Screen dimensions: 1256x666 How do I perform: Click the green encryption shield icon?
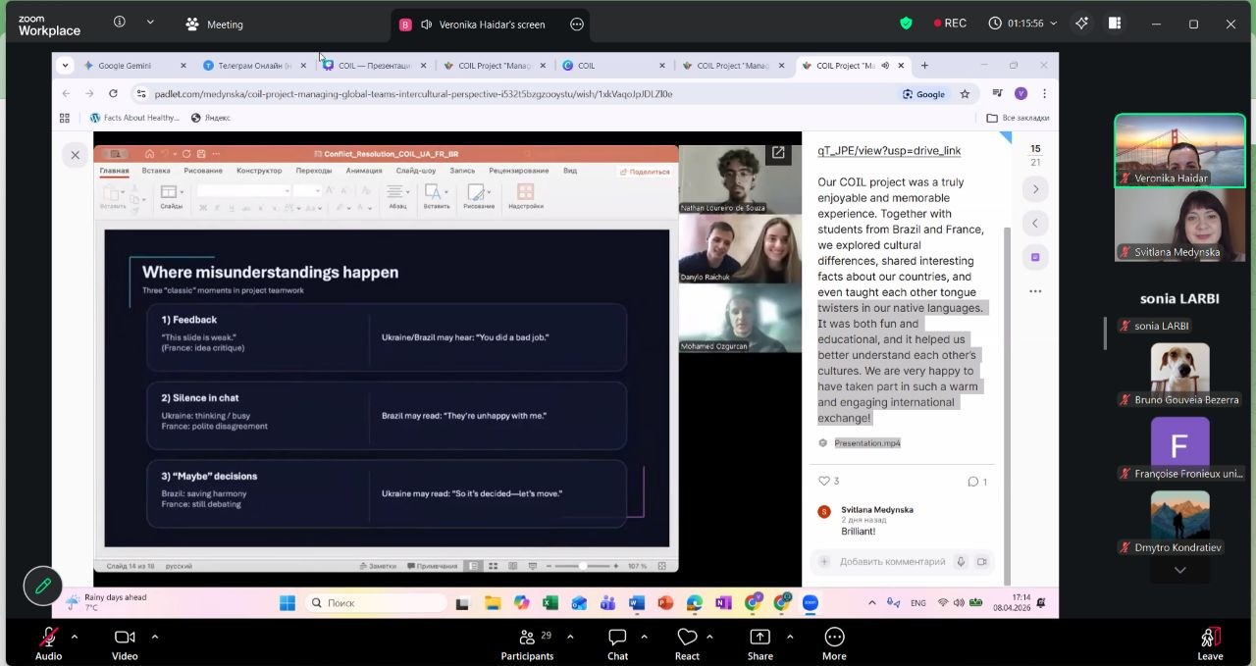pyautogui.click(x=906, y=24)
